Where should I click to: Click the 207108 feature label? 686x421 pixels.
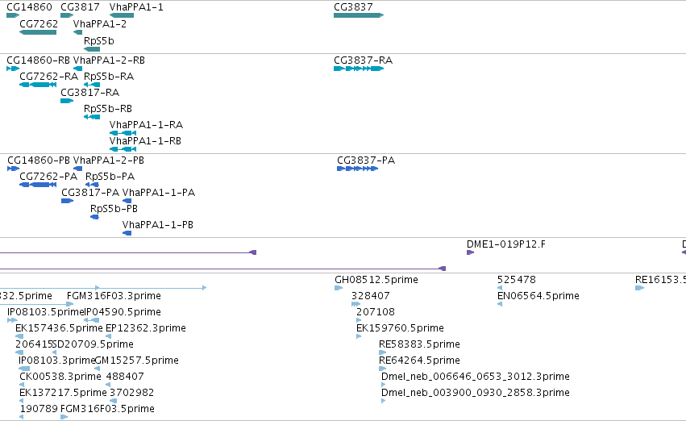pos(376,312)
